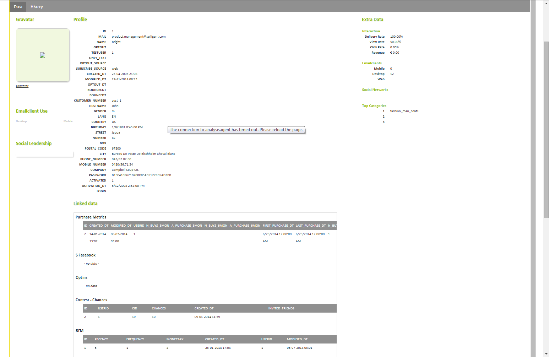Image resolution: width=549 pixels, height=357 pixels.
Task: Click the connection timed out message box
Action: point(236,130)
